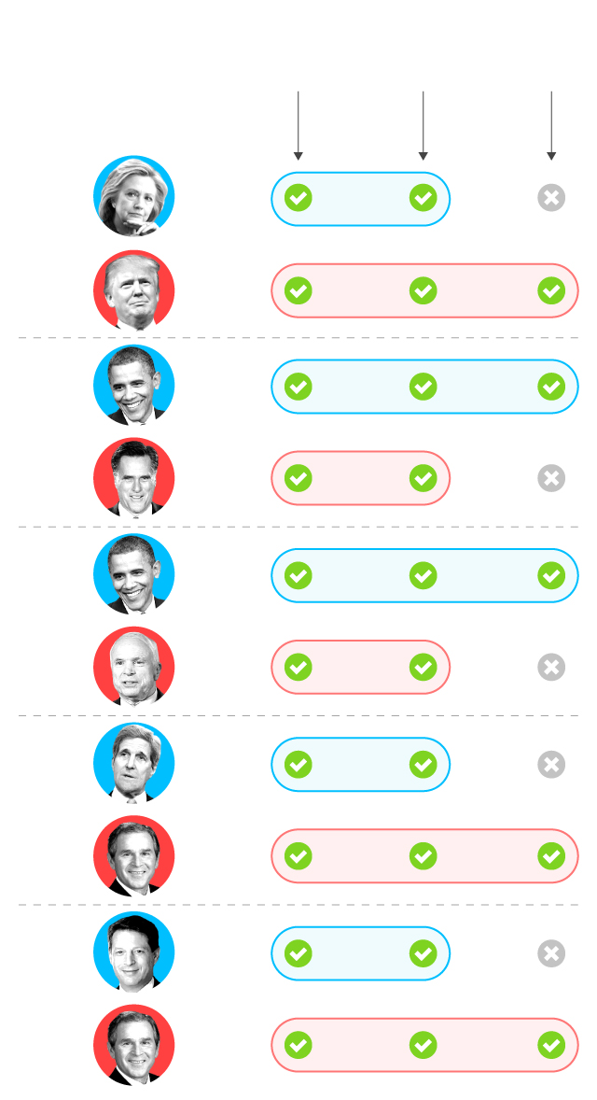The width and height of the screenshot is (597, 1100).
Task: Click the gray X in the fourth row
Action: pos(551,478)
